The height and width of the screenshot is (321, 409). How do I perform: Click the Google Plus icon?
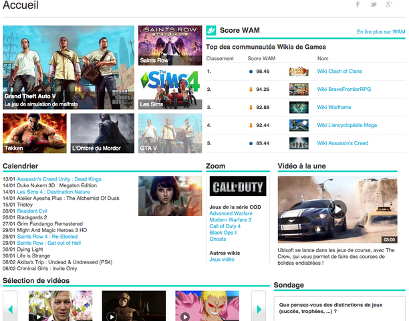[389, 5]
